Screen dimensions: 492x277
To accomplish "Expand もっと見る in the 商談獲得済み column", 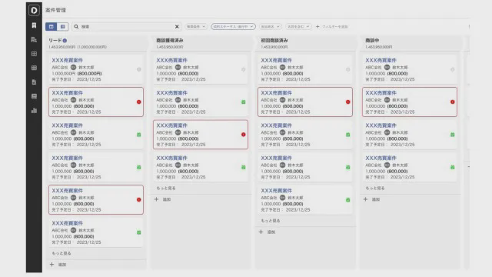I will coord(166,188).
